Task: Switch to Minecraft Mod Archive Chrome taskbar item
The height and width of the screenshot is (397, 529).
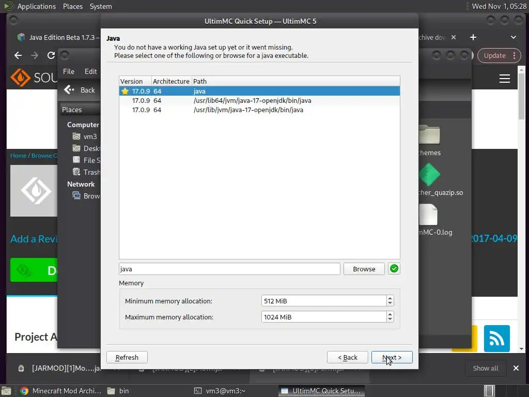Action: [x=61, y=391]
